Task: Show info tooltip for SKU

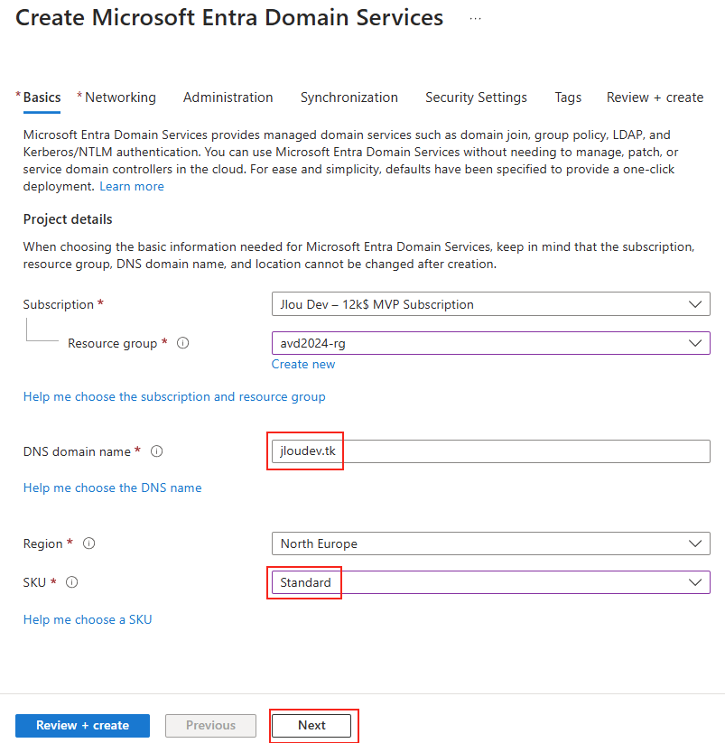Action: pyautogui.click(x=71, y=582)
